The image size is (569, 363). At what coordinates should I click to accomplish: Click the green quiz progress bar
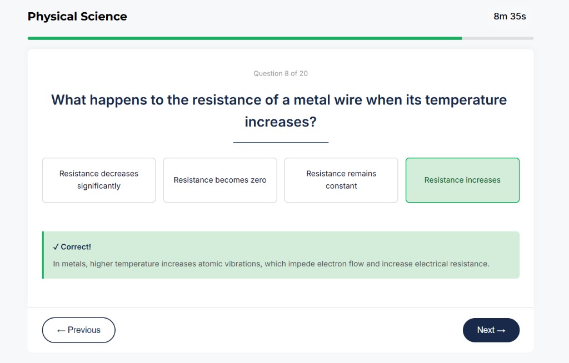244,38
